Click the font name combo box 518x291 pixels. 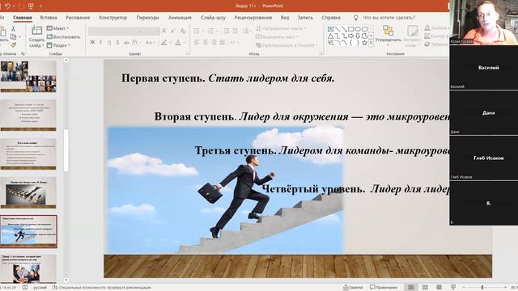[x=114, y=31]
